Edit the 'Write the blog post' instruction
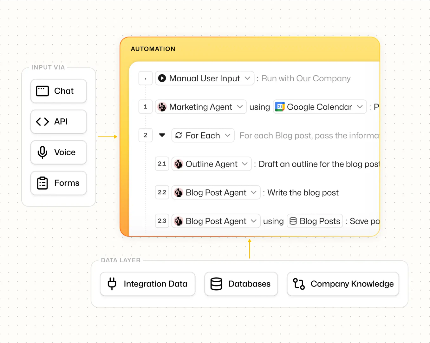The image size is (430, 343). coord(303,192)
